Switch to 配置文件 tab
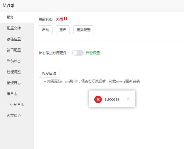The width and height of the screenshot is (184, 149). pyautogui.click(x=17, y=28)
